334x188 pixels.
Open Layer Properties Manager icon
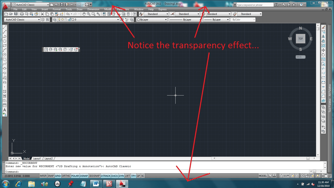pyautogui.click(x=55, y=20)
